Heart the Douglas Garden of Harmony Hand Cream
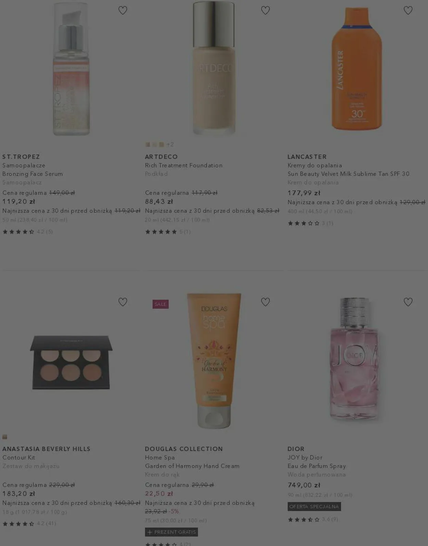428x546 pixels. pos(265,302)
